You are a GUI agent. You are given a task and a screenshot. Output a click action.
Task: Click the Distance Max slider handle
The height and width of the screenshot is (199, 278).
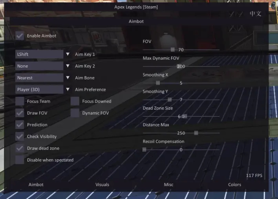click(x=196, y=133)
